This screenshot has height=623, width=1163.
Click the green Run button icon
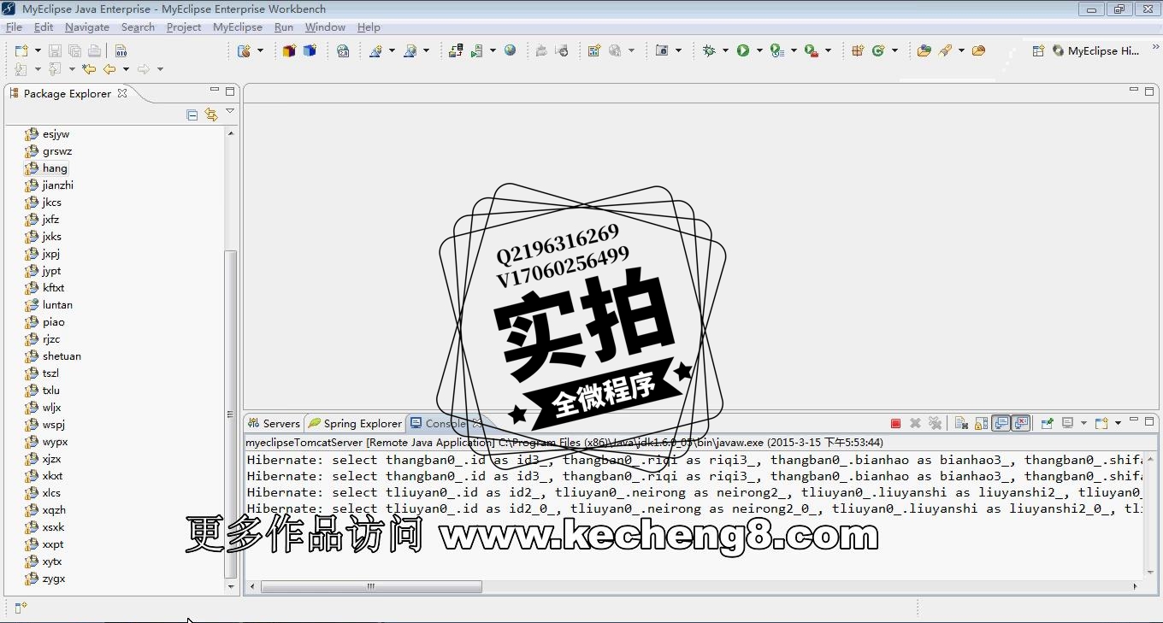(743, 50)
